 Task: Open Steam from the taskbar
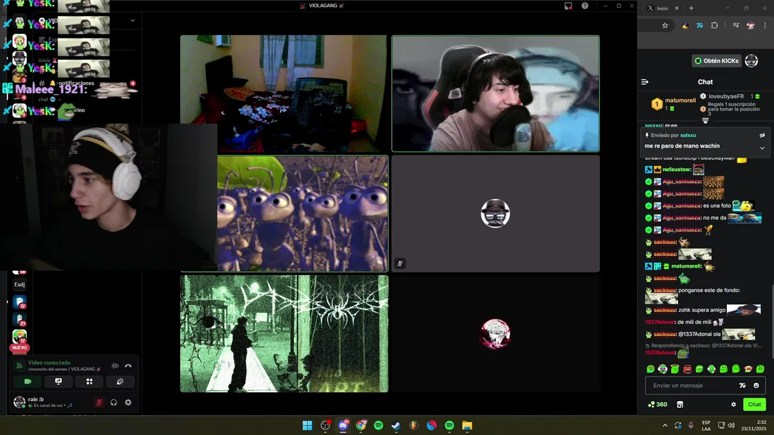[x=396, y=425]
